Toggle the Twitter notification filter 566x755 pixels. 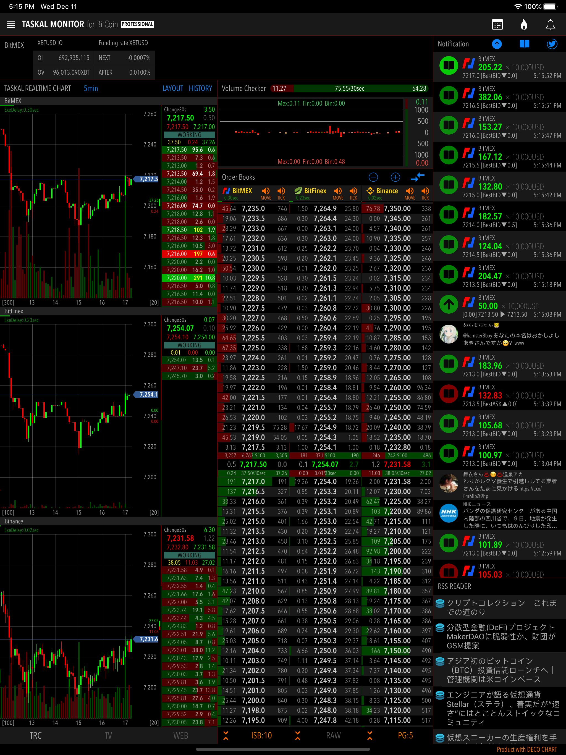click(552, 44)
